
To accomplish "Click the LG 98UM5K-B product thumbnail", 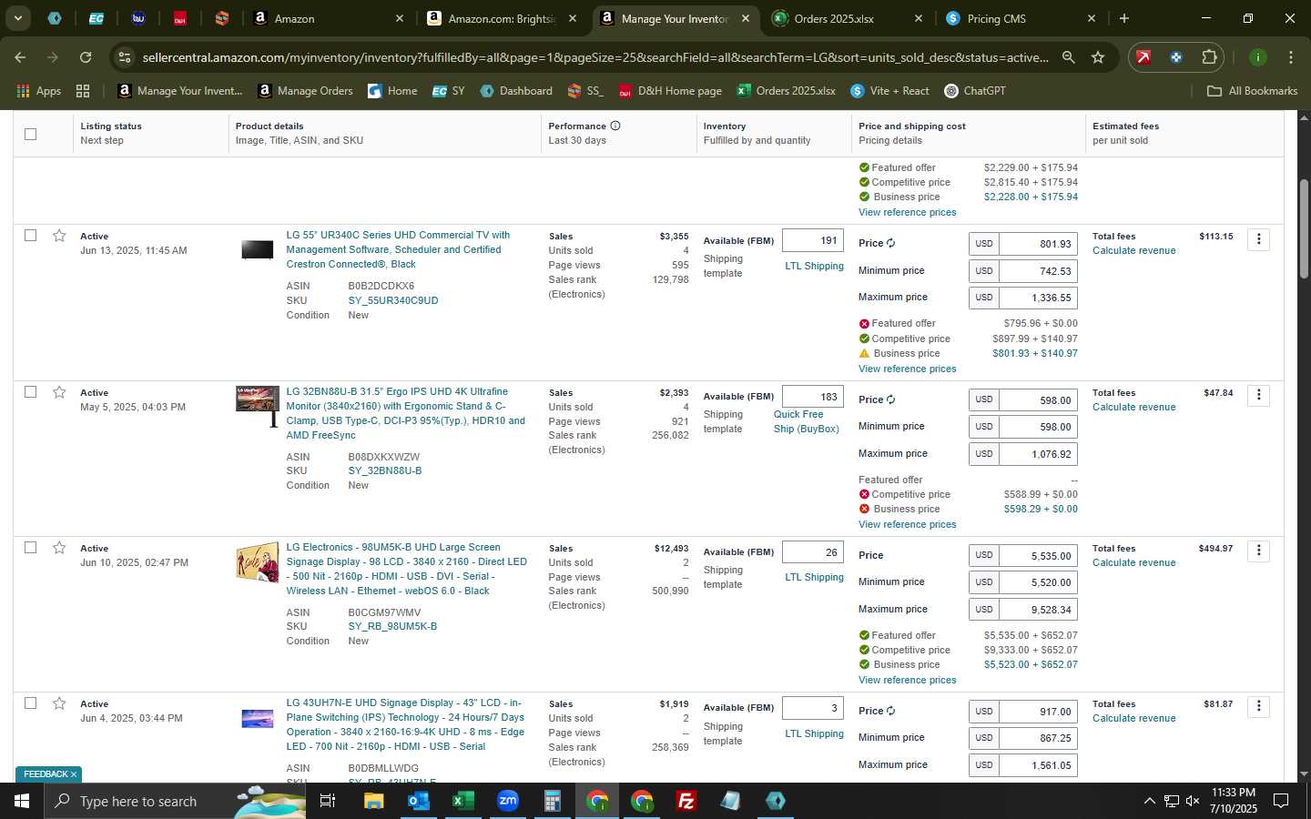I will (x=257, y=563).
